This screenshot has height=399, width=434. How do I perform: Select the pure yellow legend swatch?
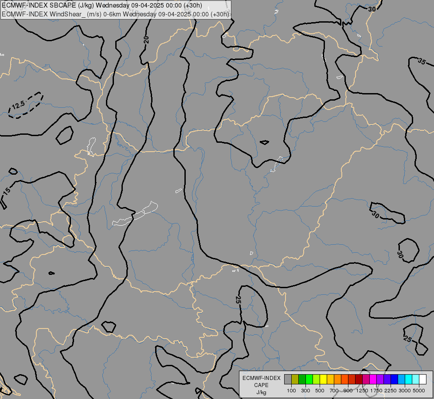tap(323, 379)
